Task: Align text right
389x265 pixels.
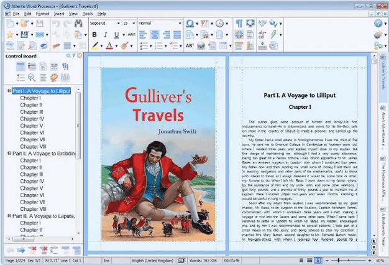Action: pos(166,34)
